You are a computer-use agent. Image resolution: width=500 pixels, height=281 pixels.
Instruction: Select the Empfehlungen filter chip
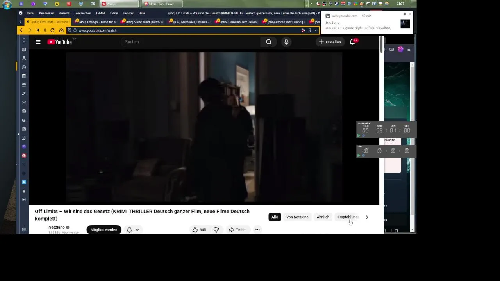tap(348, 217)
